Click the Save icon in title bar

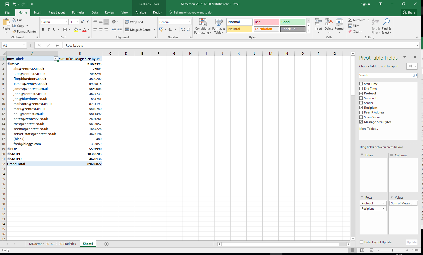[x=7, y=4]
